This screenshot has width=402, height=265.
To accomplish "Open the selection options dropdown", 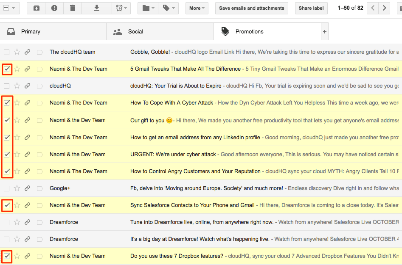I will pos(14,8).
